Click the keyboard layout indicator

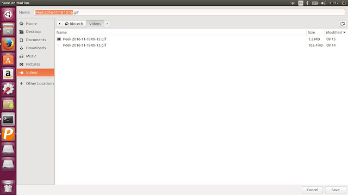[x=301, y=3]
